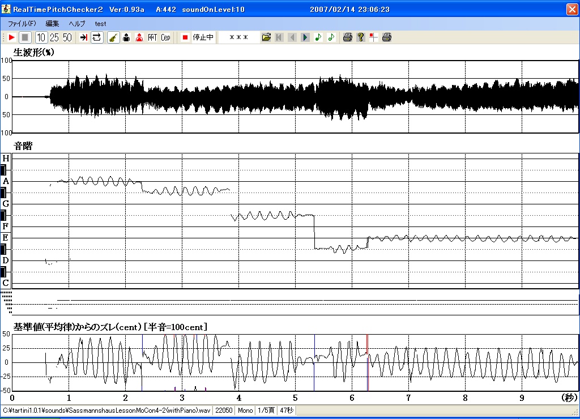Viewport: 580px width, 419px height.
Task: Start playback with the red play arrow
Action: point(11,37)
